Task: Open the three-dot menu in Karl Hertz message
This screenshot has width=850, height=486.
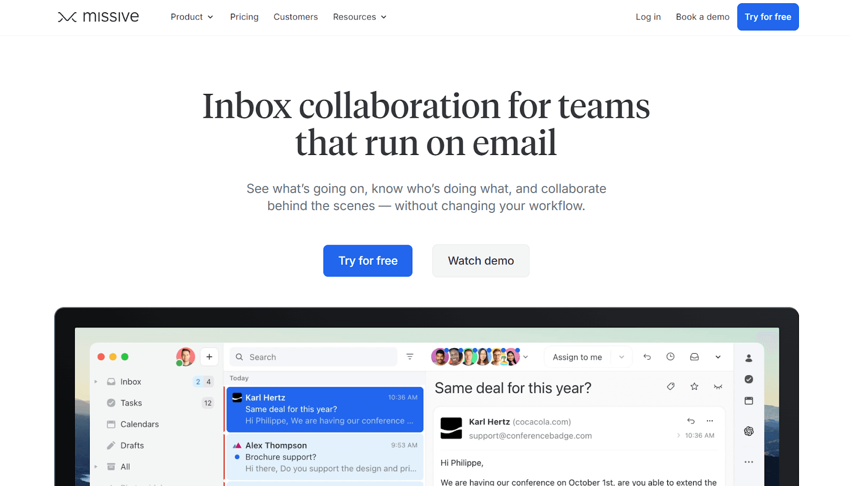Action: [x=710, y=421]
